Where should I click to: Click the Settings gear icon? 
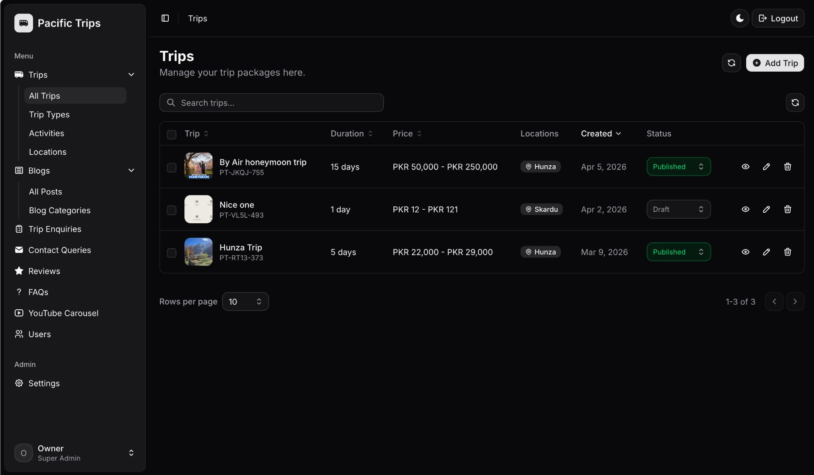click(x=19, y=383)
